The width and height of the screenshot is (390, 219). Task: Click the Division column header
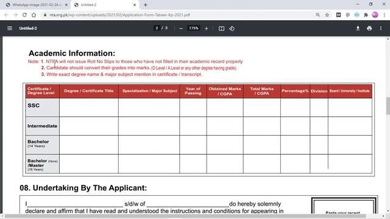point(319,91)
